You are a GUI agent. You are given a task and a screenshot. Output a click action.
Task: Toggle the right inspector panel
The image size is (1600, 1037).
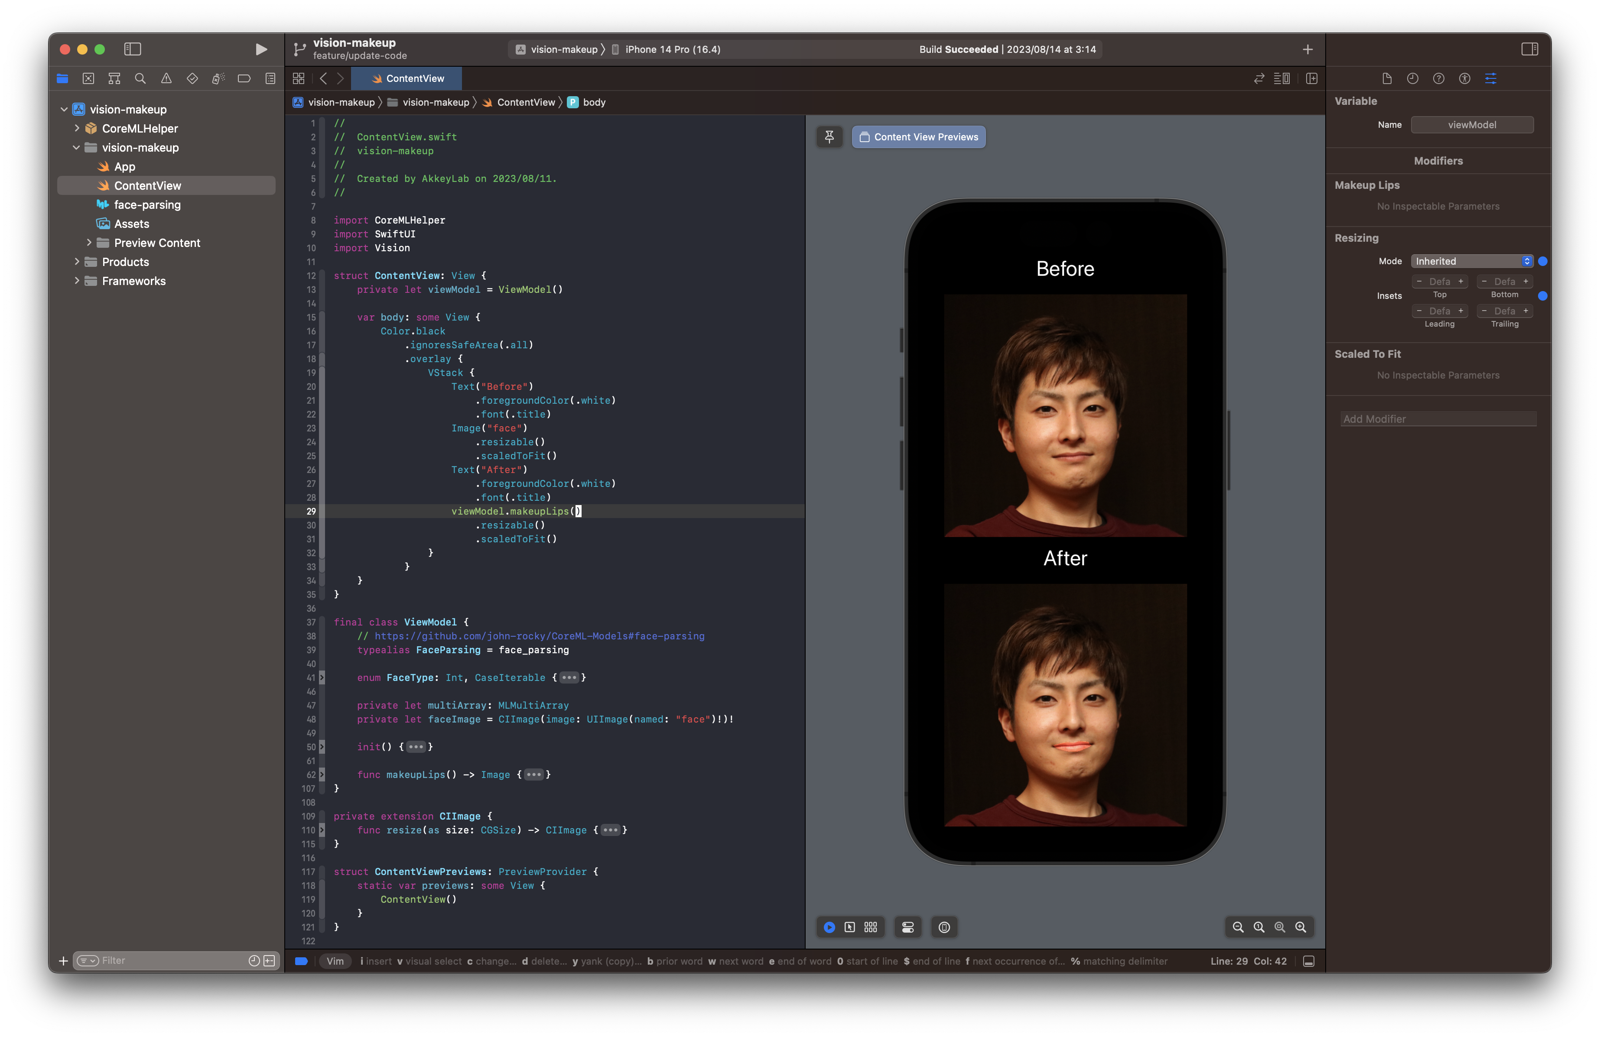tap(1529, 49)
